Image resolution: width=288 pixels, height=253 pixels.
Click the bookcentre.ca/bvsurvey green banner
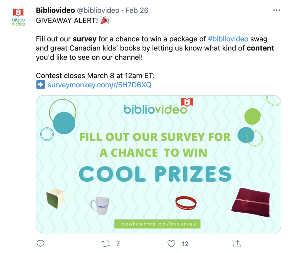tap(157, 224)
